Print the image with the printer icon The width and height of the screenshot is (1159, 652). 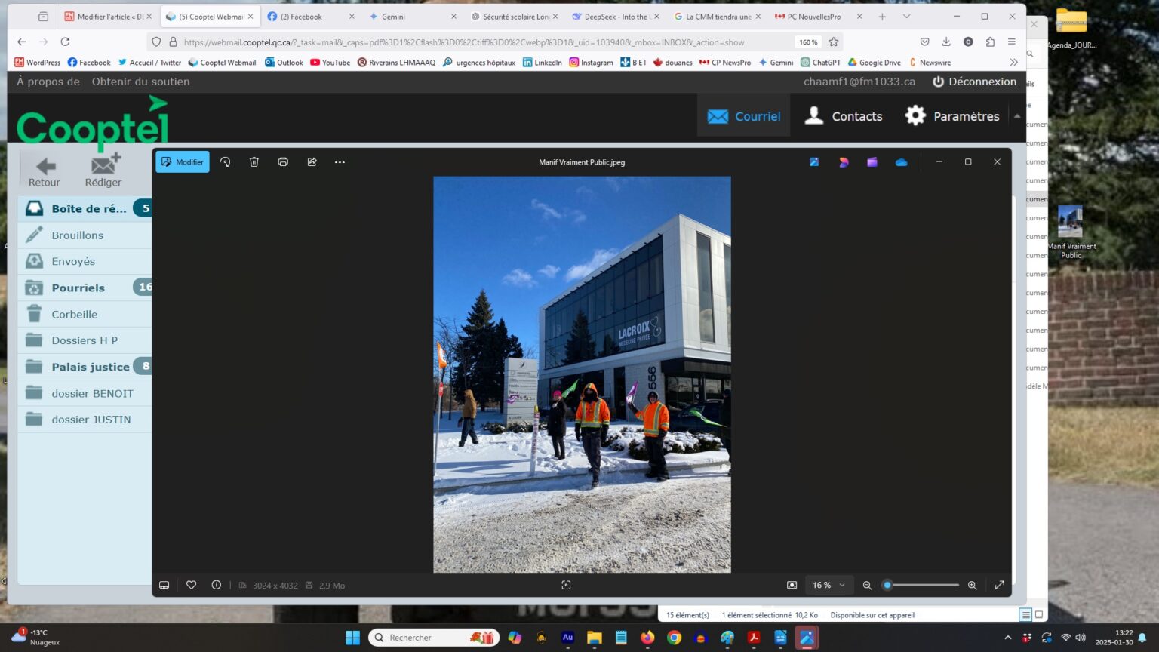tap(283, 162)
